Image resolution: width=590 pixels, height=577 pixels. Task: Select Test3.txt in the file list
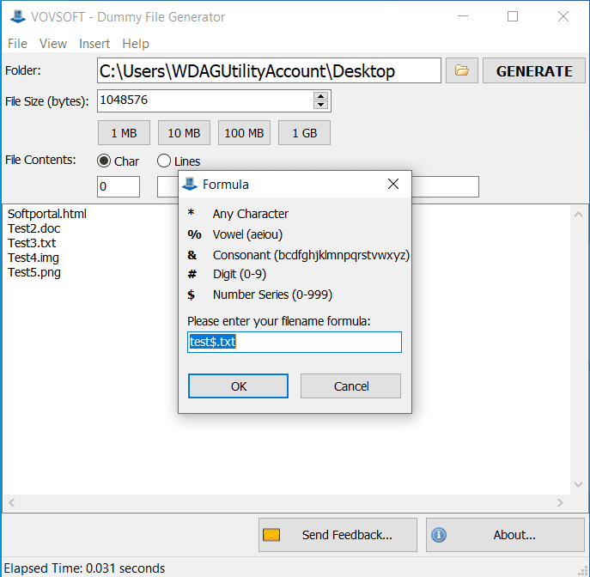click(32, 243)
